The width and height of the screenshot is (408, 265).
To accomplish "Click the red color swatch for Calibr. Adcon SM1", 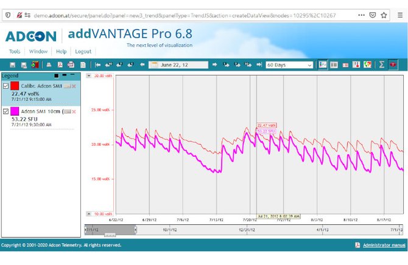I will [x=15, y=86].
